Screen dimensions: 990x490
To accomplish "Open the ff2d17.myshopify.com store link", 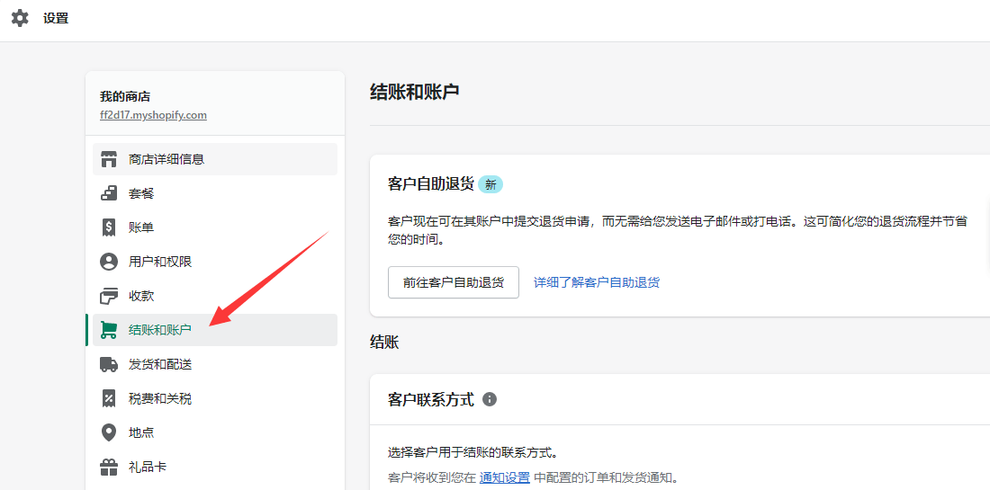I will tap(153, 115).
